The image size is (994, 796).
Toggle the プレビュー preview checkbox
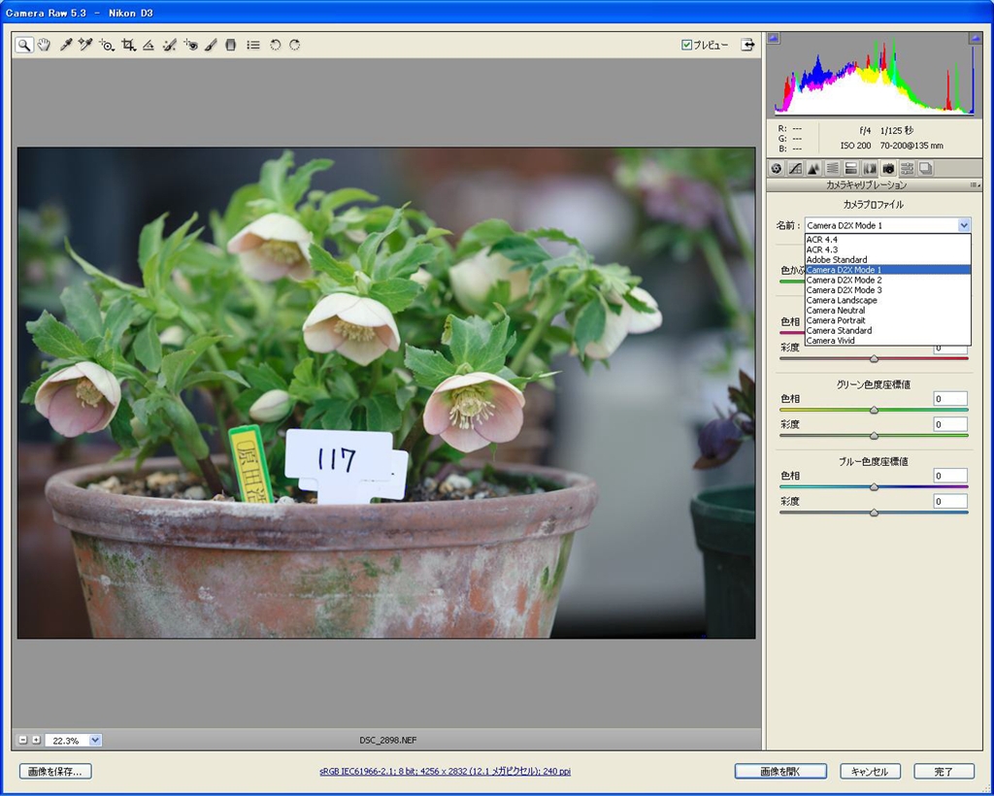(687, 45)
